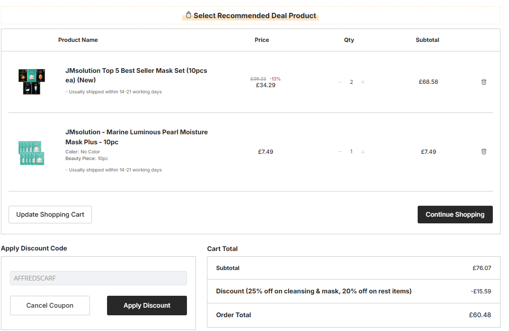Click the -13% discount label

pos(275,79)
